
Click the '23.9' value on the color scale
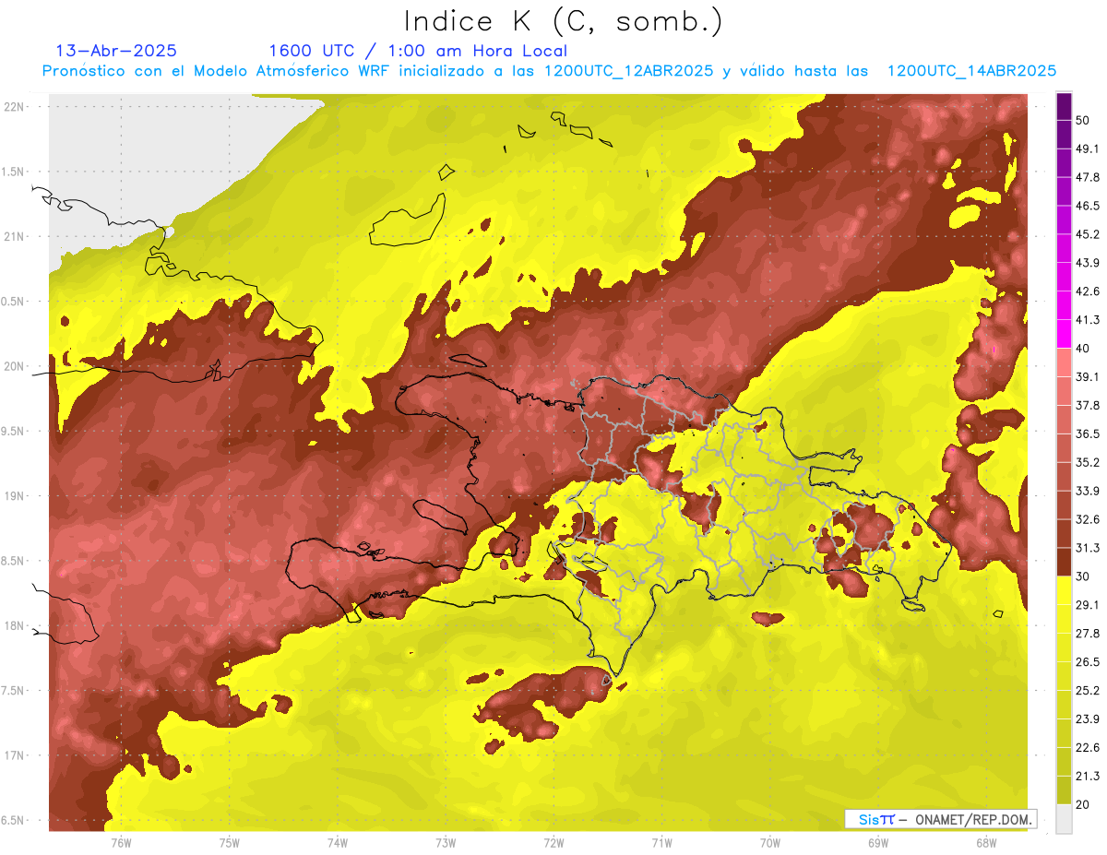pyautogui.click(x=1087, y=719)
